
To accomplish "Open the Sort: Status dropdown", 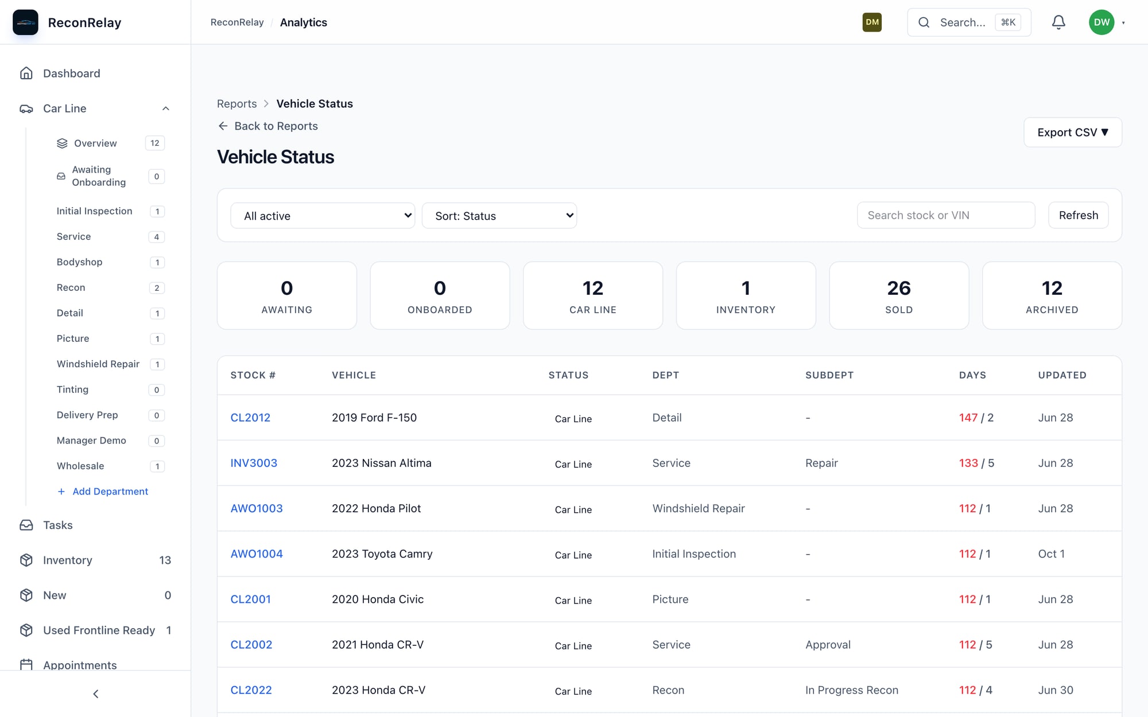I will (x=499, y=216).
